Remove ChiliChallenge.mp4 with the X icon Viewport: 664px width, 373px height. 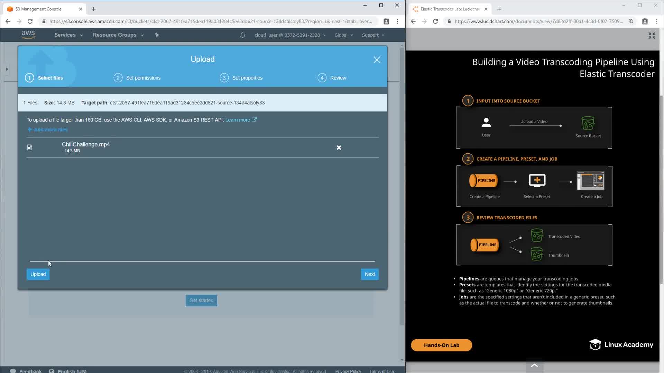click(339, 147)
